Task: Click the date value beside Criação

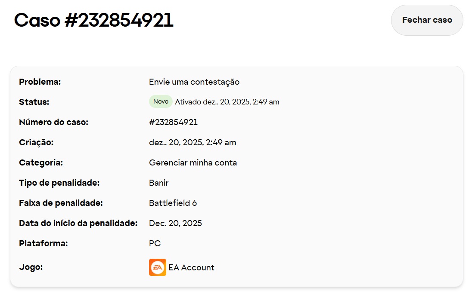Action: 192,142
